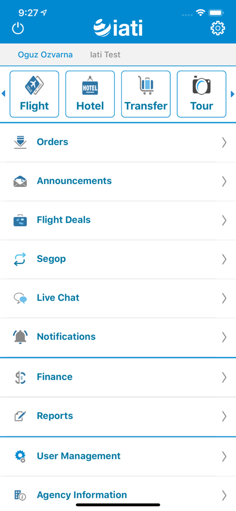Open settings via the gear icon
Viewport: 236px width, 511px height.
(218, 28)
